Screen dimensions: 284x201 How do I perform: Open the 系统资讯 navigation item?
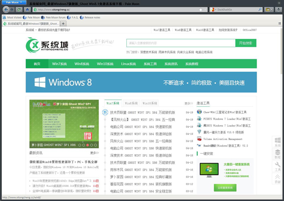pos(171,64)
